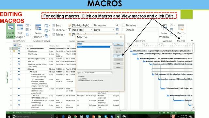Viewport: 209px width, 118px height.
Task: Click Delete in the Macros dialog
Action: point(118,64)
